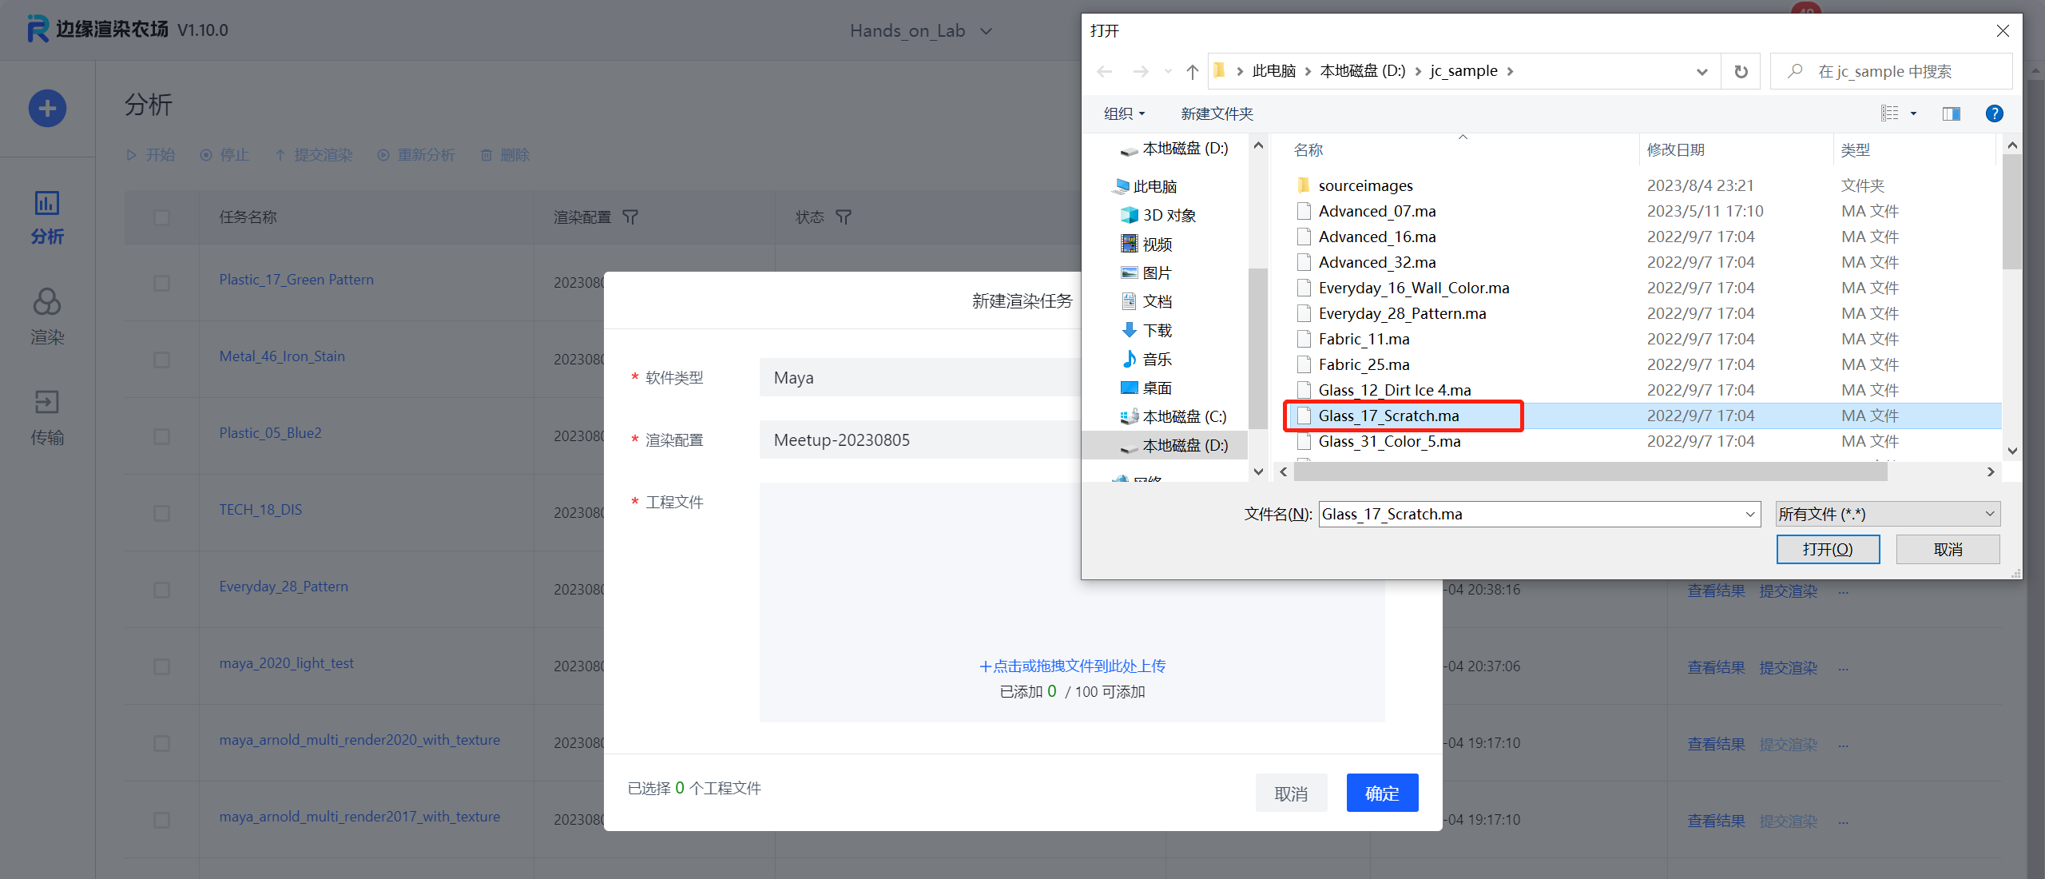Tick the Metal_46_Iron_Stain task checkbox
Image resolution: width=2045 pixels, height=879 pixels.
pyautogui.click(x=161, y=360)
